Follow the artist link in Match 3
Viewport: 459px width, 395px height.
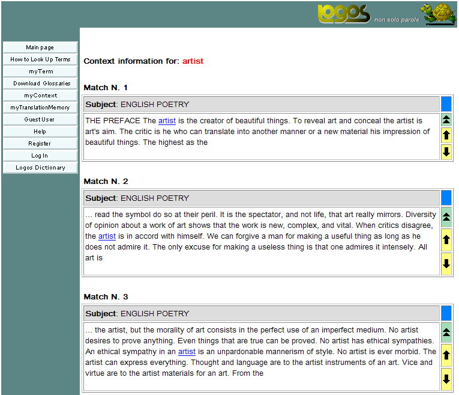[187, 352]
